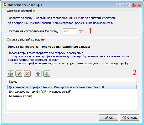The width and height of the screenshot is (144, 125).
Task: Select the "VIP - Фиксированный" tariff row
Action: [72, 92]
